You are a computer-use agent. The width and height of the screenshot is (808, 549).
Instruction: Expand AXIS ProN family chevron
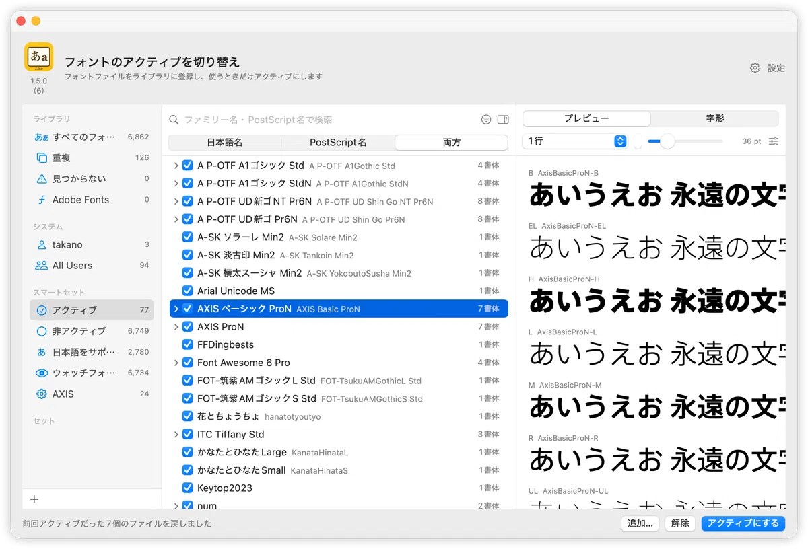point(176,327)
